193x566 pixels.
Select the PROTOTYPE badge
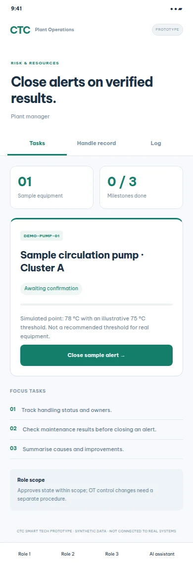click(x=167, y=30)
